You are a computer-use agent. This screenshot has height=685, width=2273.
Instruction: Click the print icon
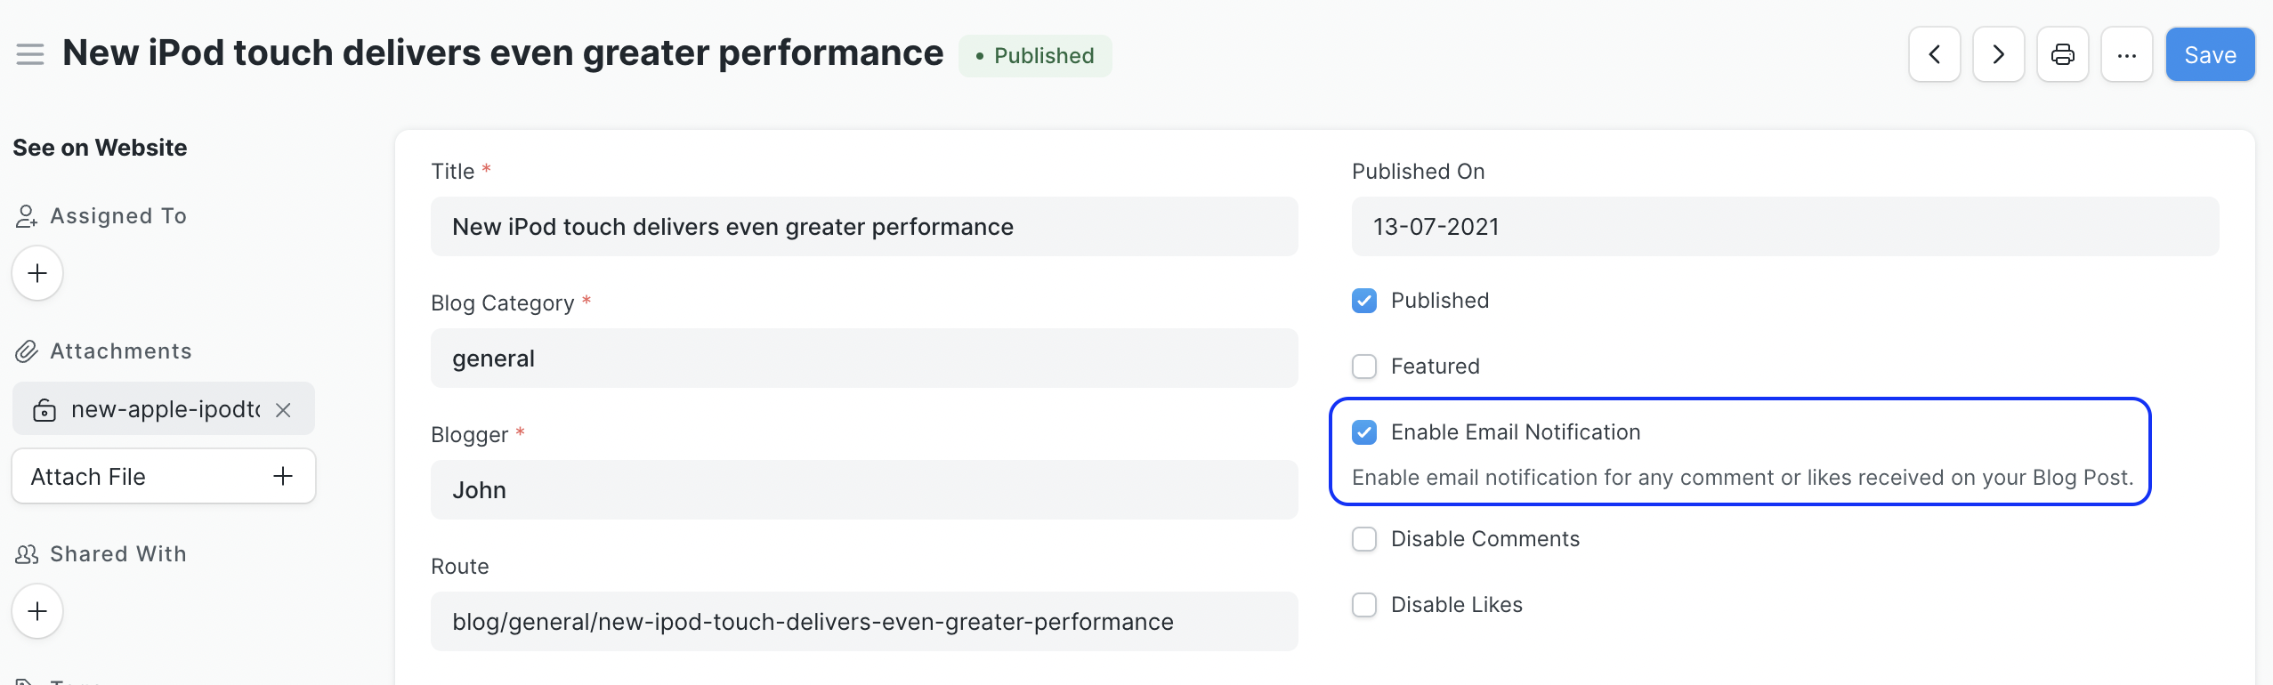pyautogui.click(x=2062, y=54)
